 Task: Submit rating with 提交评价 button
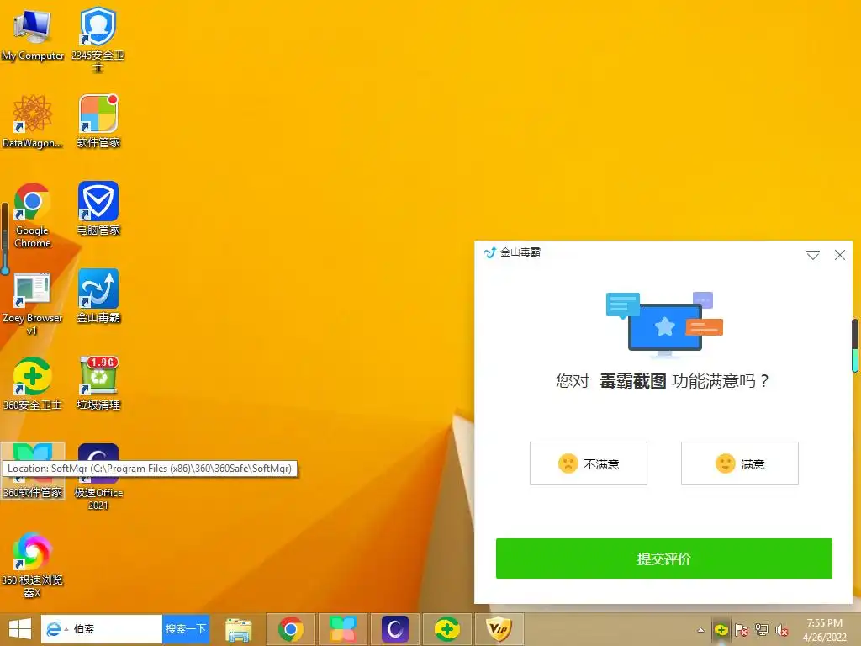(x=664, y=559)
